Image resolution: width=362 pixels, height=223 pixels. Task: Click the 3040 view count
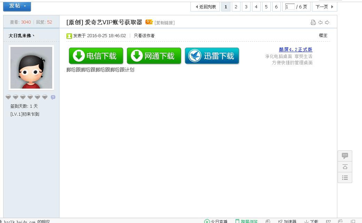(26, 22)
